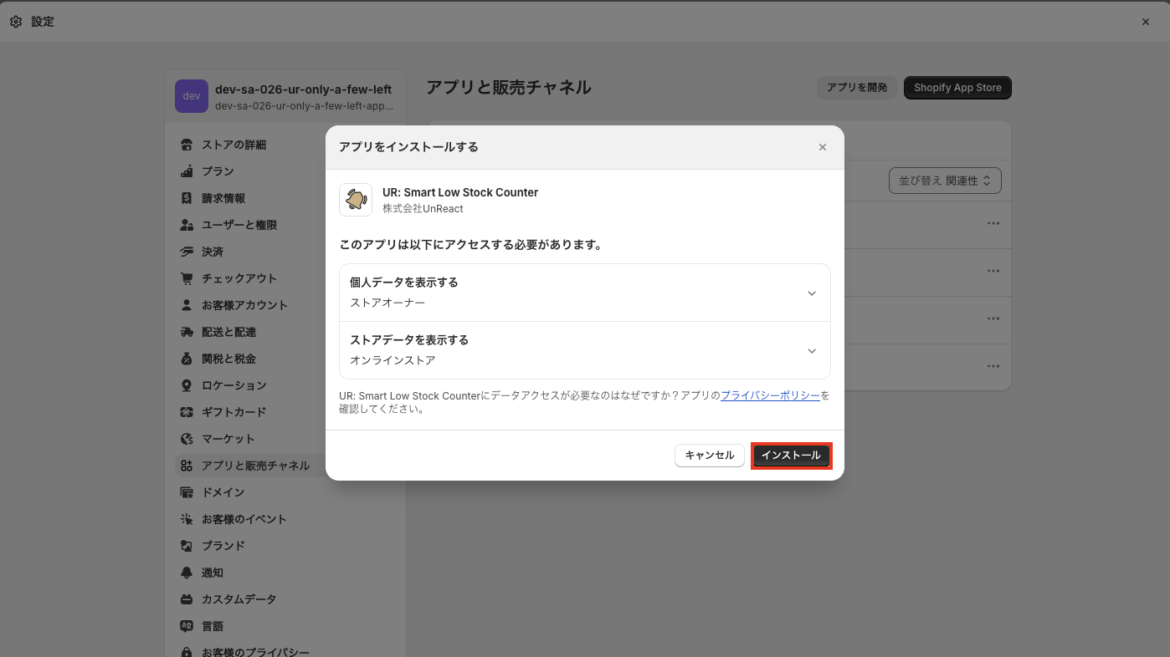Click the UR: Smart Low Stock Counter app icon
This screenshot has height=657, width=1170.
(356, 200)
